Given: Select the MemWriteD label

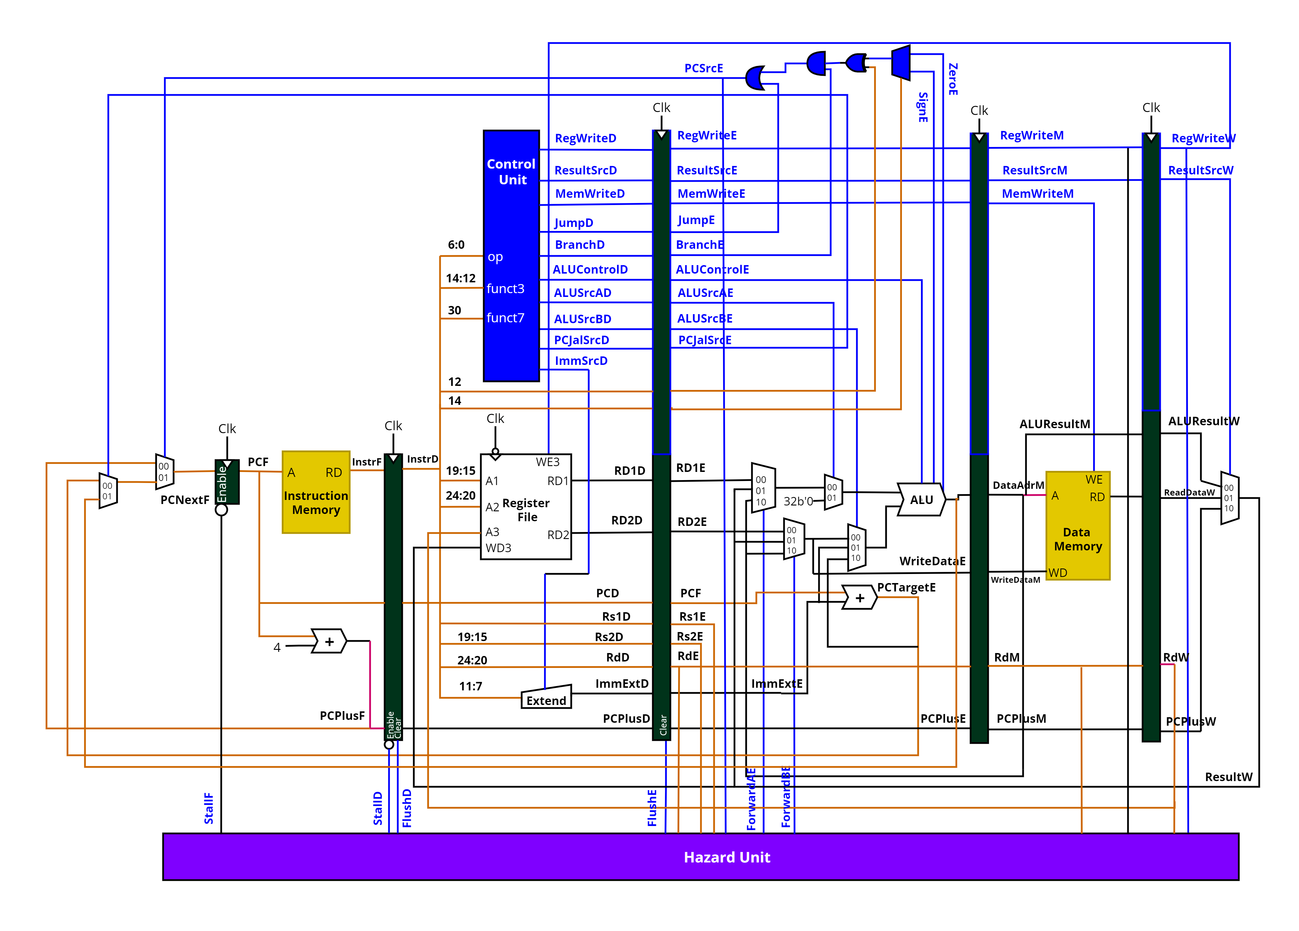Looking at the screenshot, I should pos(590,194).
